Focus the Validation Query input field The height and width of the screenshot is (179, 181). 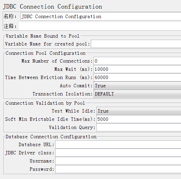(139, 127)
